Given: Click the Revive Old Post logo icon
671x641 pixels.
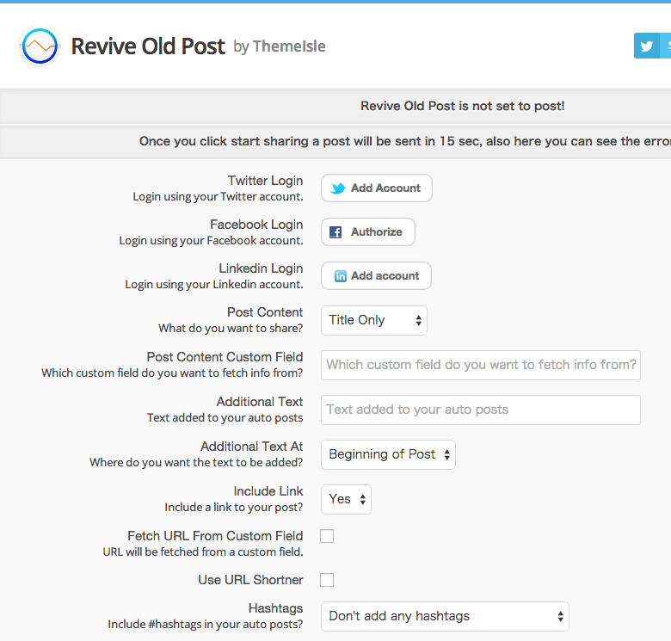Looking at the screenshot, I should point(40,46).
